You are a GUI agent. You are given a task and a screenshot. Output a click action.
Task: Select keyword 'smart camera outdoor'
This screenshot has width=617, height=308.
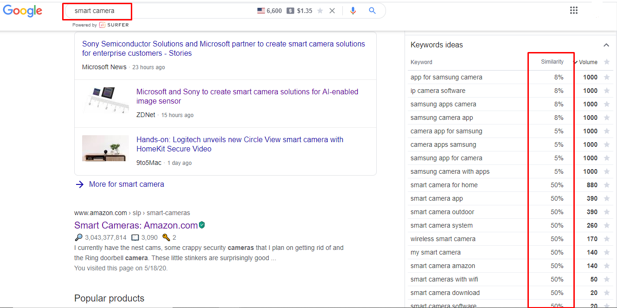click(442, 212)
